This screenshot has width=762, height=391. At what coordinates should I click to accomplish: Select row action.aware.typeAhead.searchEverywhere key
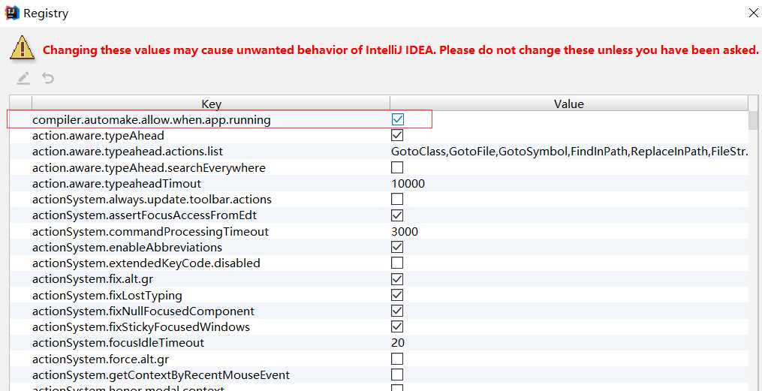149,167
